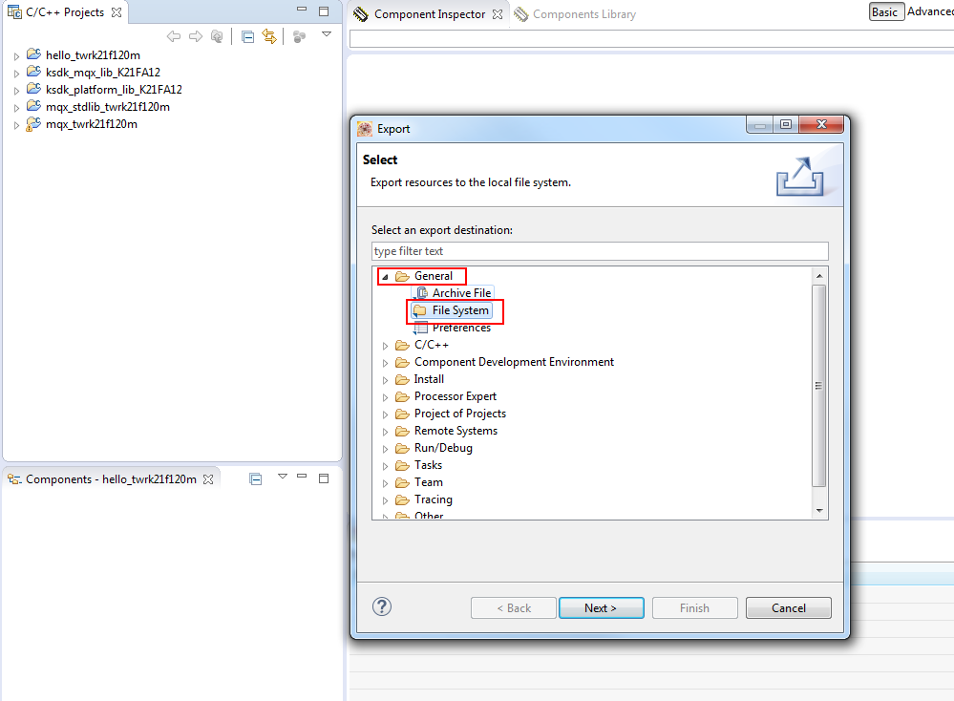Select mqx_twrk21f120m project folder icon
This screenshot has width=954, height=701.
point(33,124)
